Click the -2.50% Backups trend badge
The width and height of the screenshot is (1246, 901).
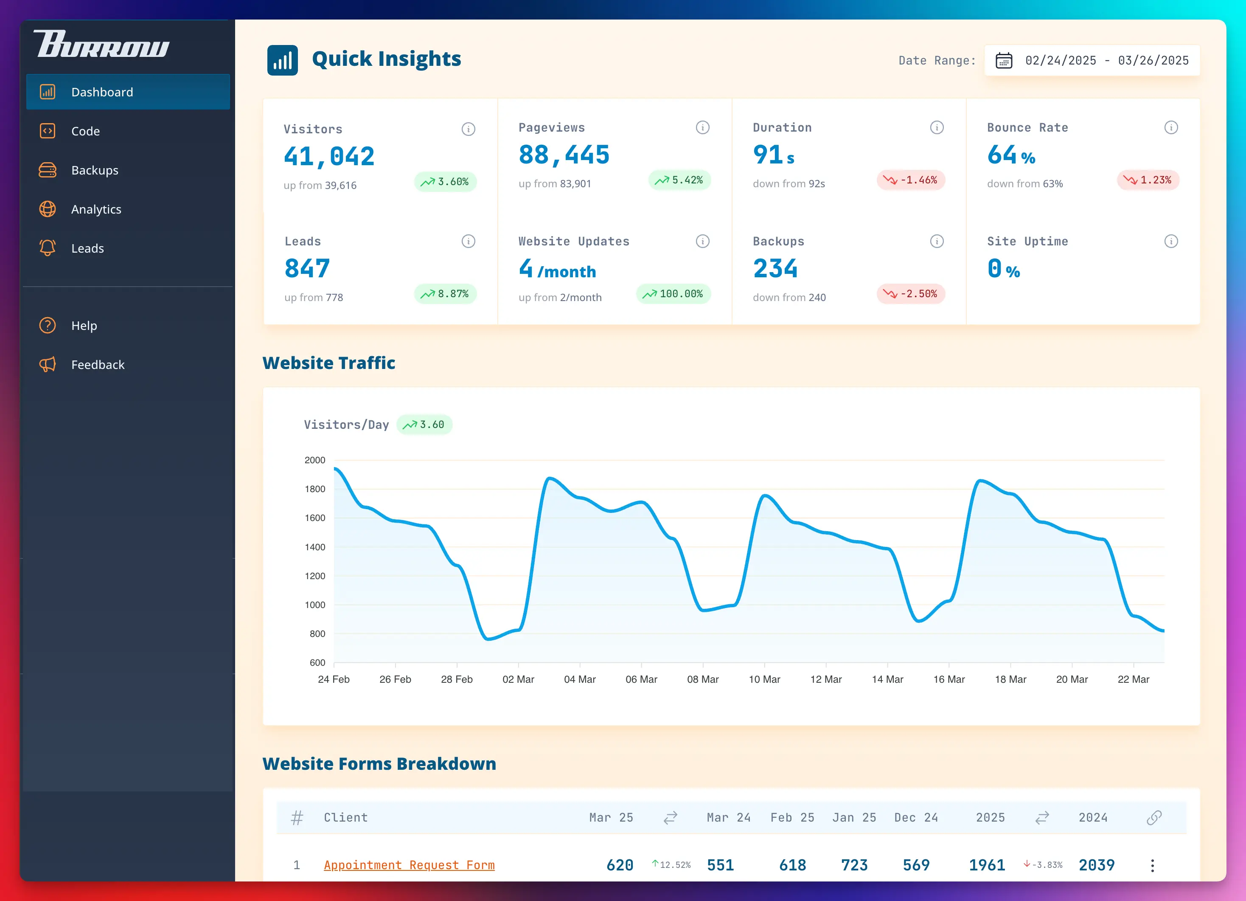(x=910, y=294)
